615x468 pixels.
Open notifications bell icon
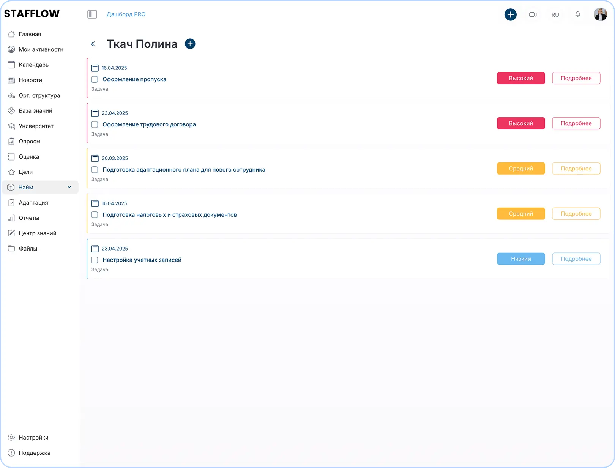[x=577, y=14]
